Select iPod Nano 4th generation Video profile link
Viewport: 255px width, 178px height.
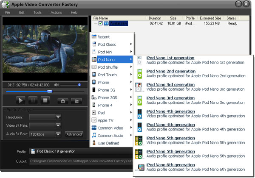coord(170,111)
